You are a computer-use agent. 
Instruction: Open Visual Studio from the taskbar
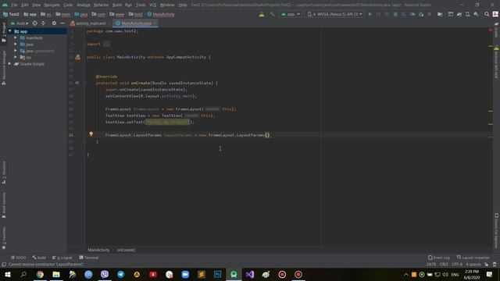tap(250, 274)
